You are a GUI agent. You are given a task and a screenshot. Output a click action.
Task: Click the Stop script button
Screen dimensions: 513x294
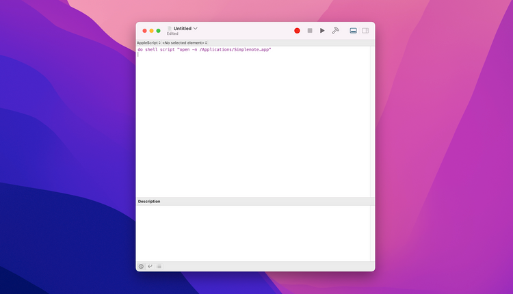pos(310,30)
